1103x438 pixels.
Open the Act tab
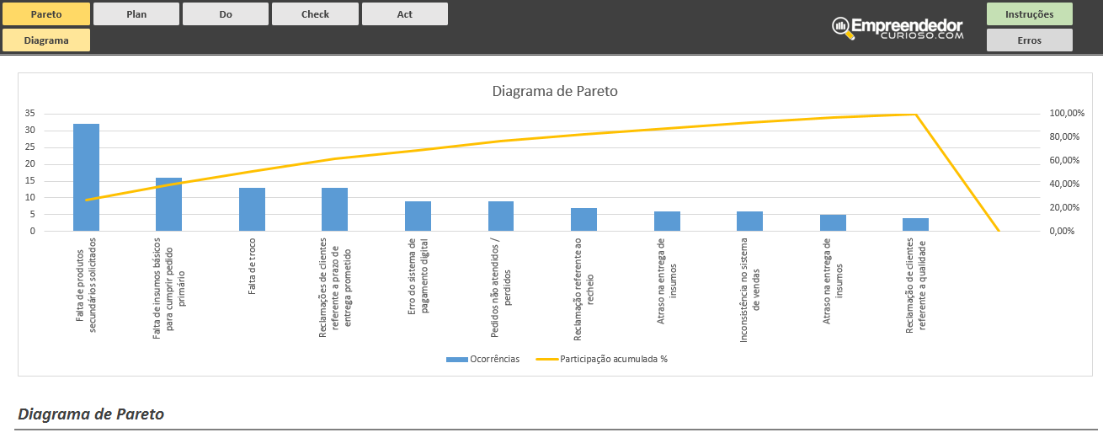(x=405, y=14)
